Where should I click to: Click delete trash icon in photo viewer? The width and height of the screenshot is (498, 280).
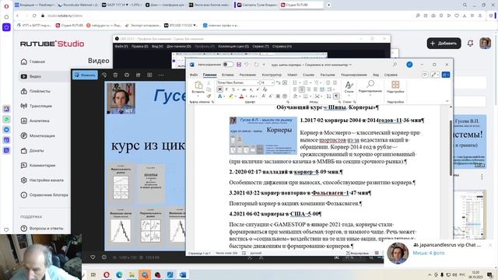pyautogui.click(x=115, y=75)
